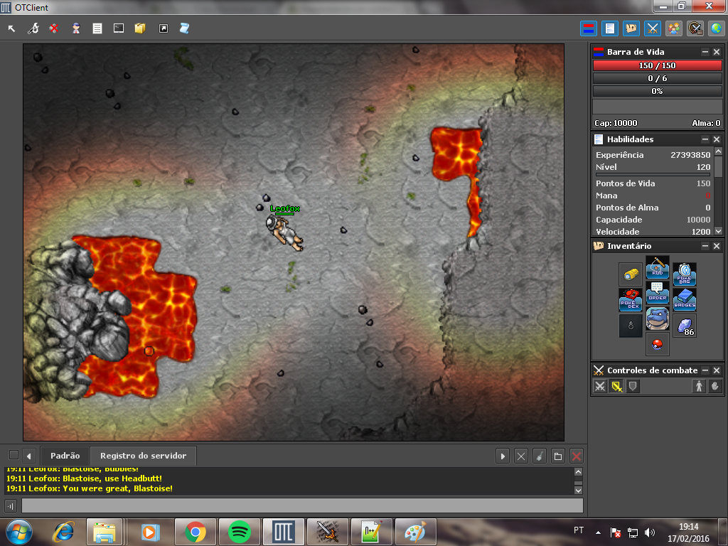Focus the chat text input field
This screenshot has height=546, width=728.
pyautogui.click(x=302, y=505)
